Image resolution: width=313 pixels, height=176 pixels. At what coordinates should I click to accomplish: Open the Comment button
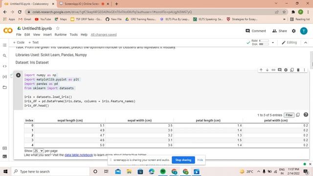tap(256, 31)
